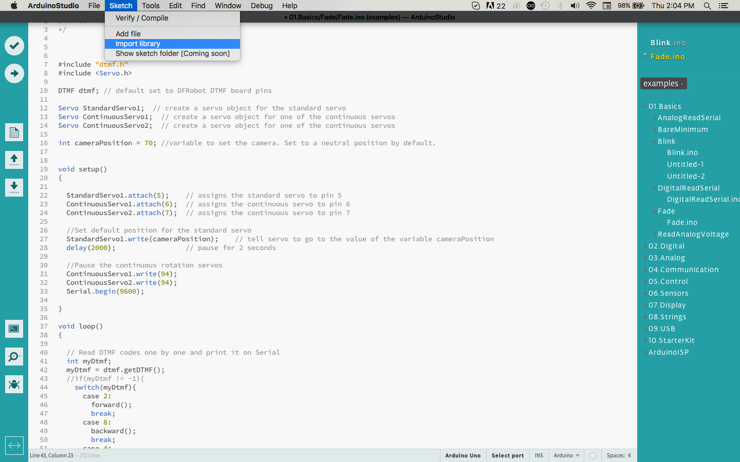Click the magnifier serial plotter icon
This screenshot has width=740, height=462.
(14, 356)
